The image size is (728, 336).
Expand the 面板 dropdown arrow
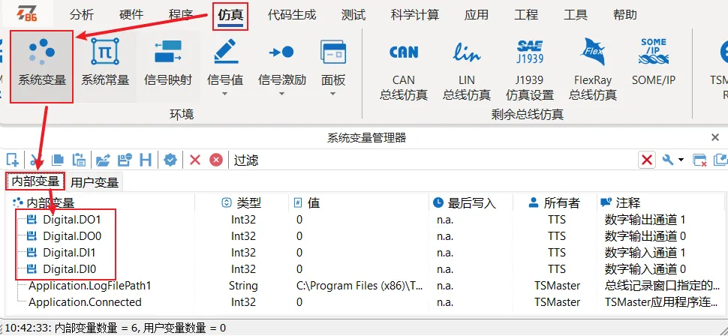(333, 94)
